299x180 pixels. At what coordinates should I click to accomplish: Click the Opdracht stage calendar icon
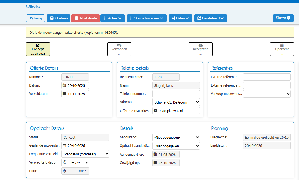[x=282, y=45]
